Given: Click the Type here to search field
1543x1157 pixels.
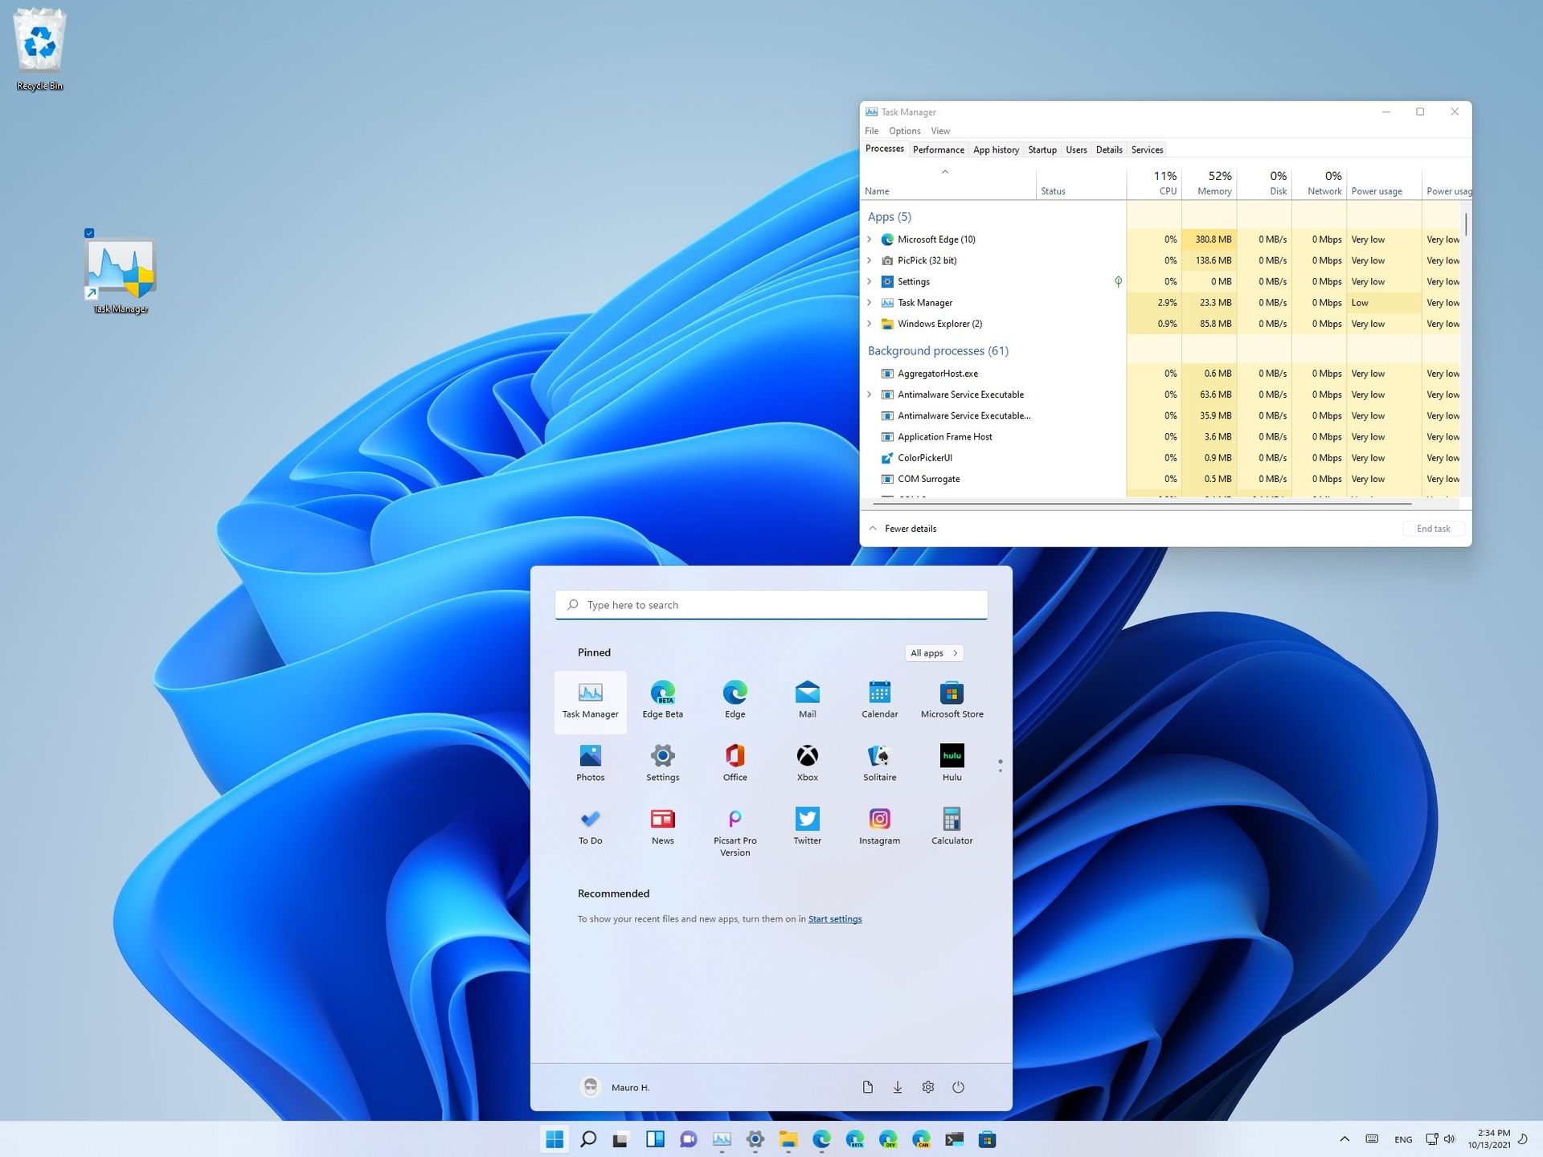Looking at the screenshot, I should click(770, 604).
